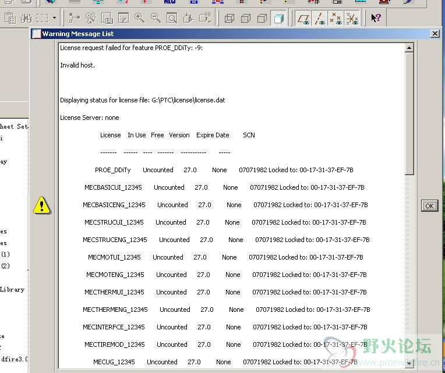445x373 pixels.
Task: Click the yellow warning triangle icon
Action: [42, 205]
